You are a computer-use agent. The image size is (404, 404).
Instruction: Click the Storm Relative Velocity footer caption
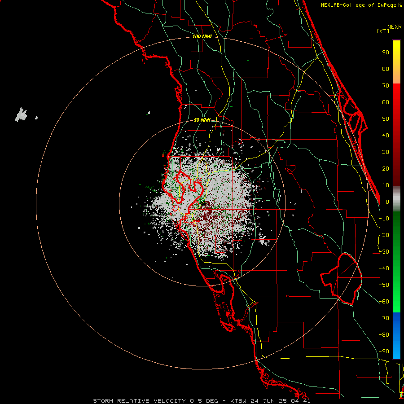point(202,401)
